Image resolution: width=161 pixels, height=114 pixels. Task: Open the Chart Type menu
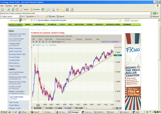tap(48, 39)
